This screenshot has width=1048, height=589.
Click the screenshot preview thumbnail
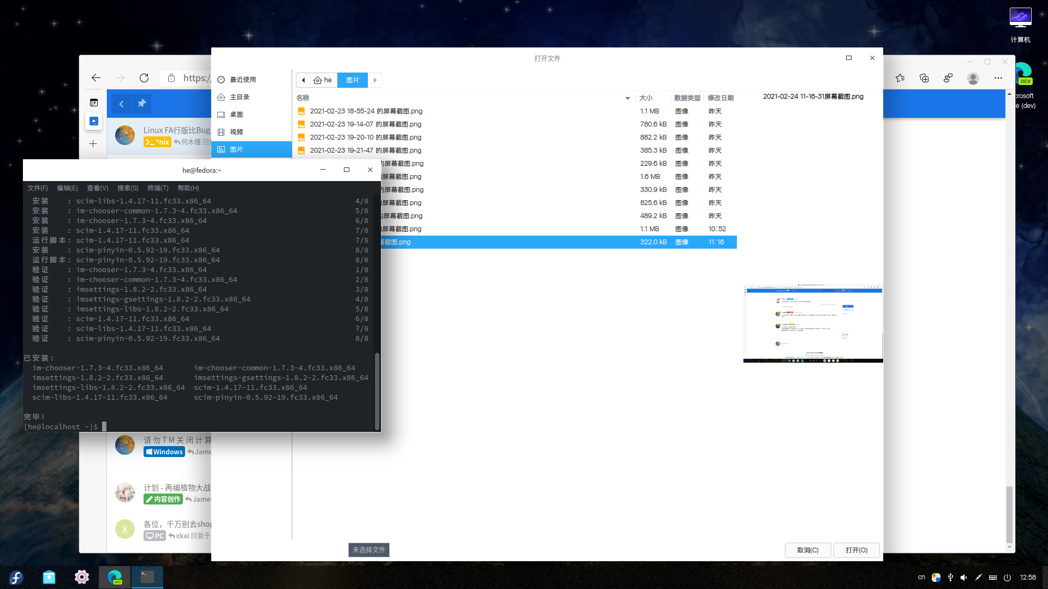[813, 323]
